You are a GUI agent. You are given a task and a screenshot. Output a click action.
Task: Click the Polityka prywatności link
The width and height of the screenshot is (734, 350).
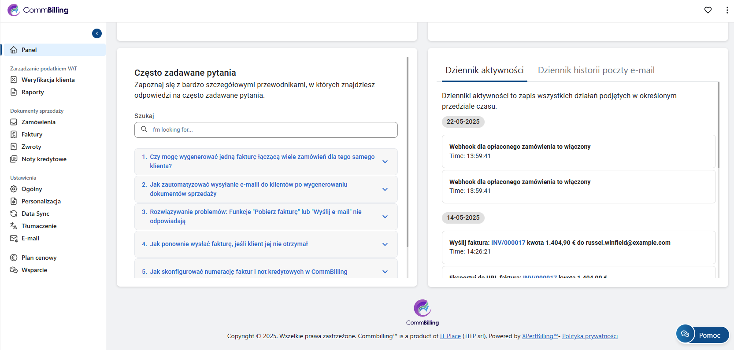589,336
